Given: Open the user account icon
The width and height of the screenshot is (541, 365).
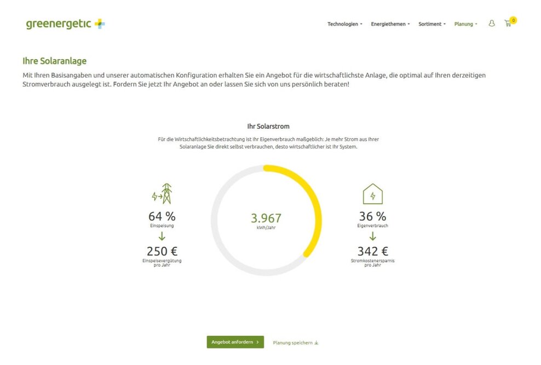Looking at the screenshot, I should (492, 24).
